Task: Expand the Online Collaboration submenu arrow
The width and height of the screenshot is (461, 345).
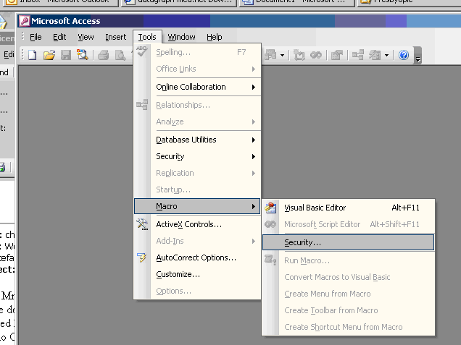Action: click(254, 87)
